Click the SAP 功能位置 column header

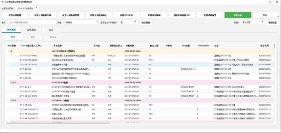[31, 46]
